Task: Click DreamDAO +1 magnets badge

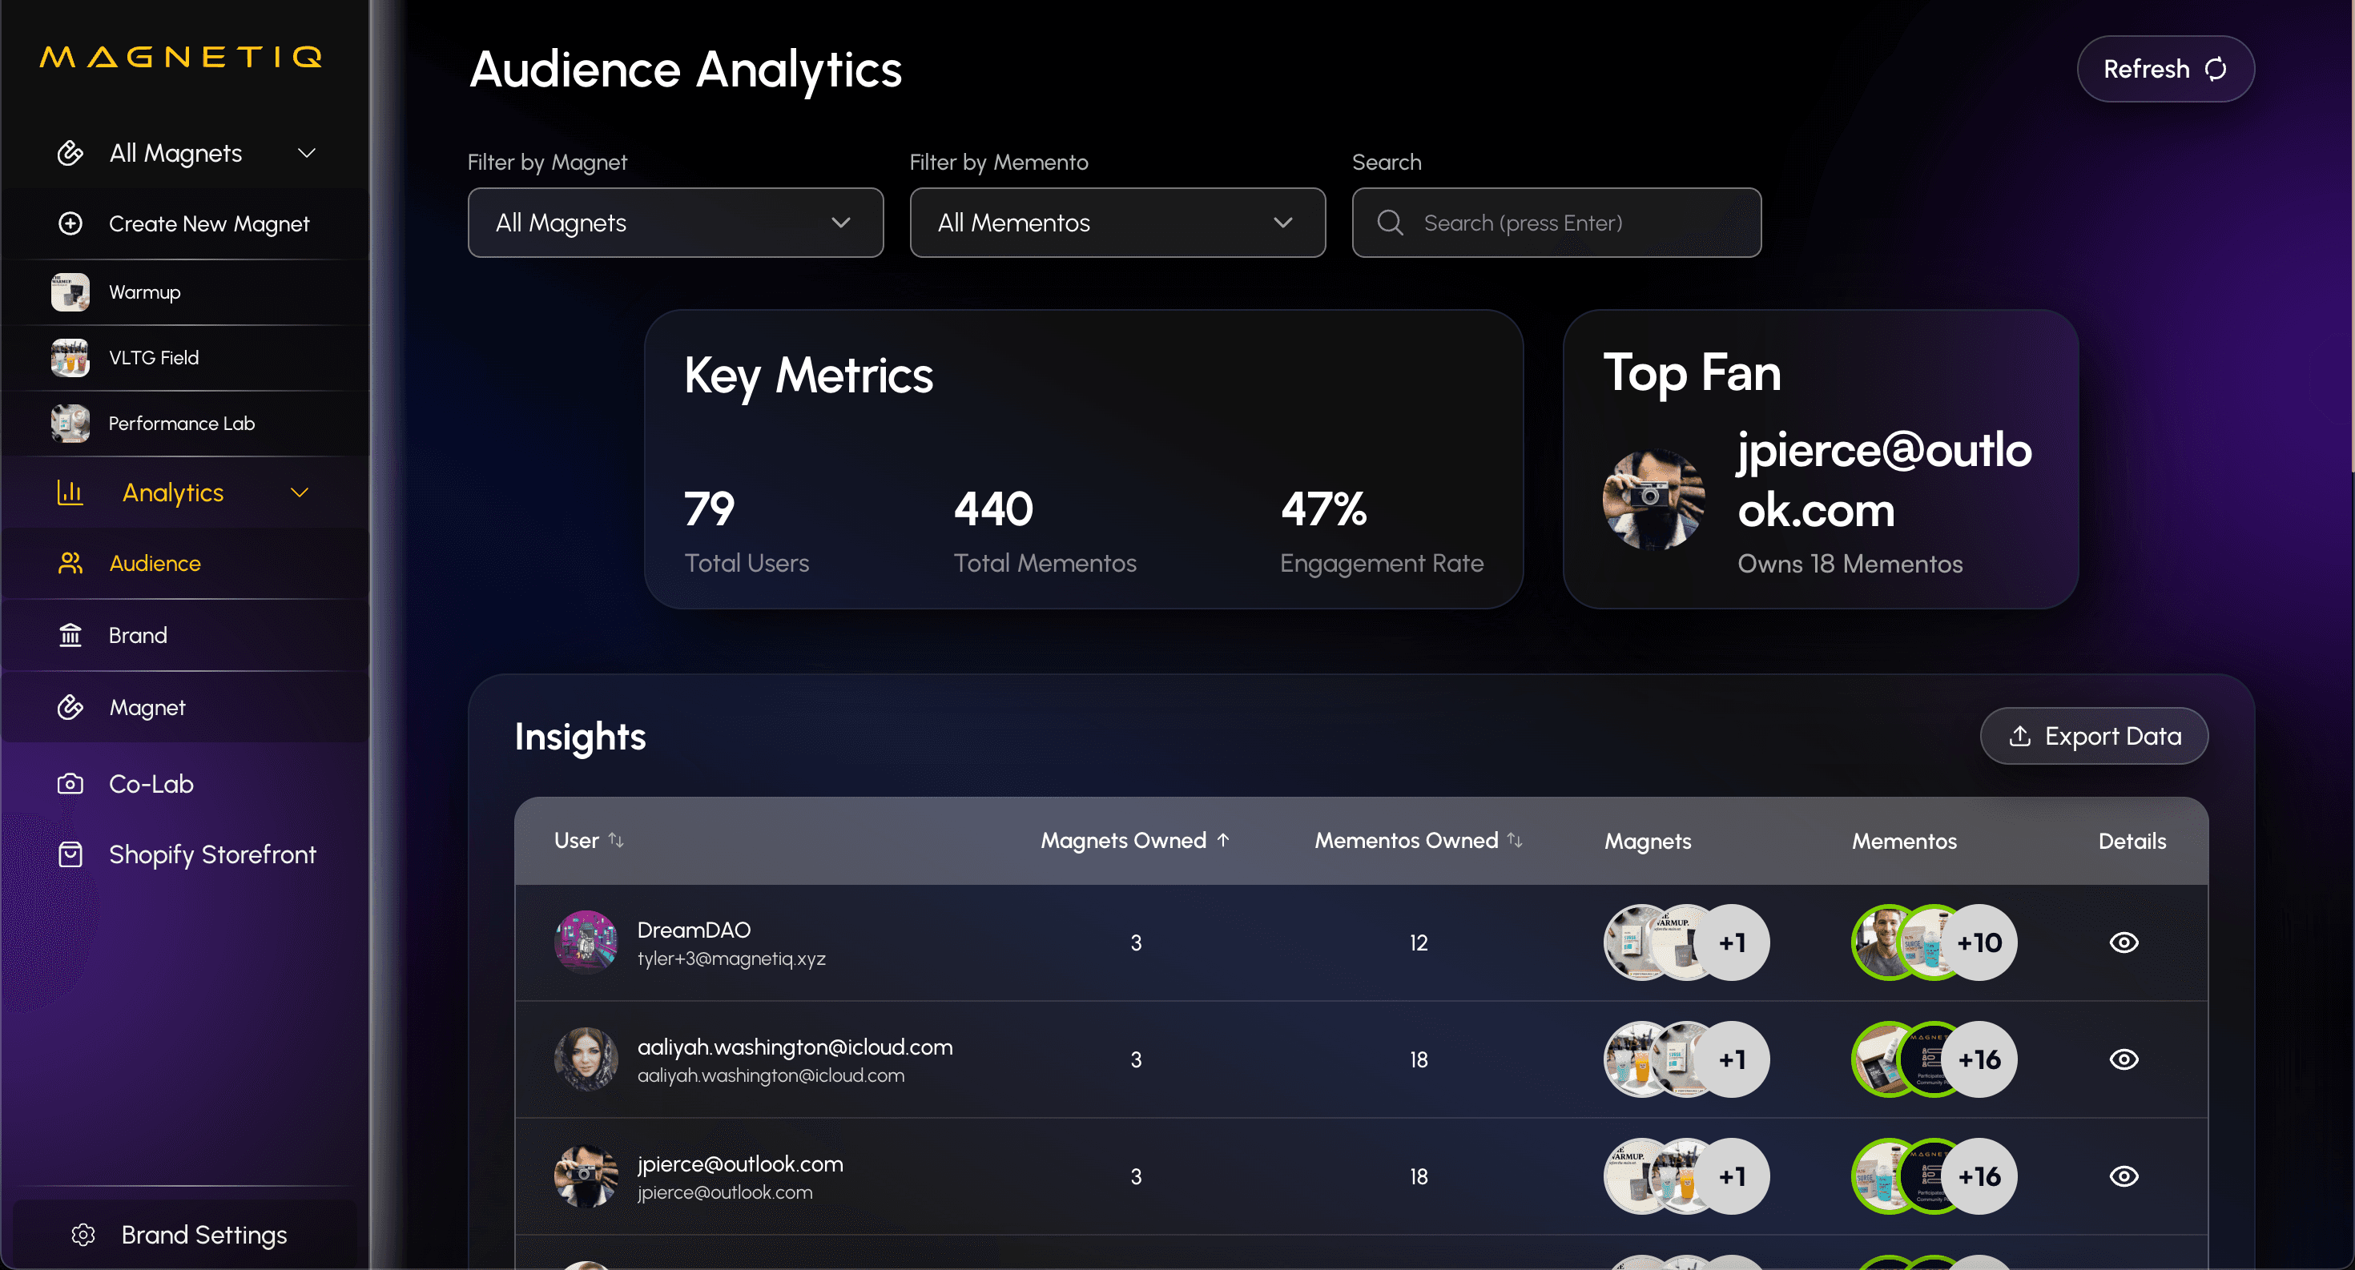Action: tap(1733, 943)
